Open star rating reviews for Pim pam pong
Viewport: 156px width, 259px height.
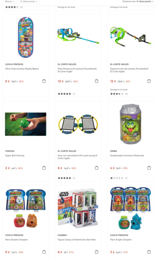coord(66,178)
